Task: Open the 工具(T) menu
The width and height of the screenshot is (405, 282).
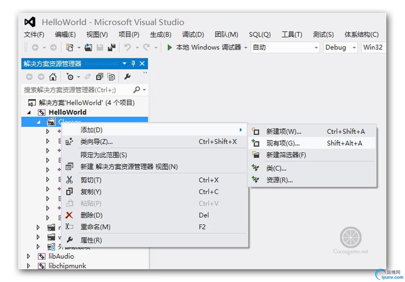Action: click(292, 35)
